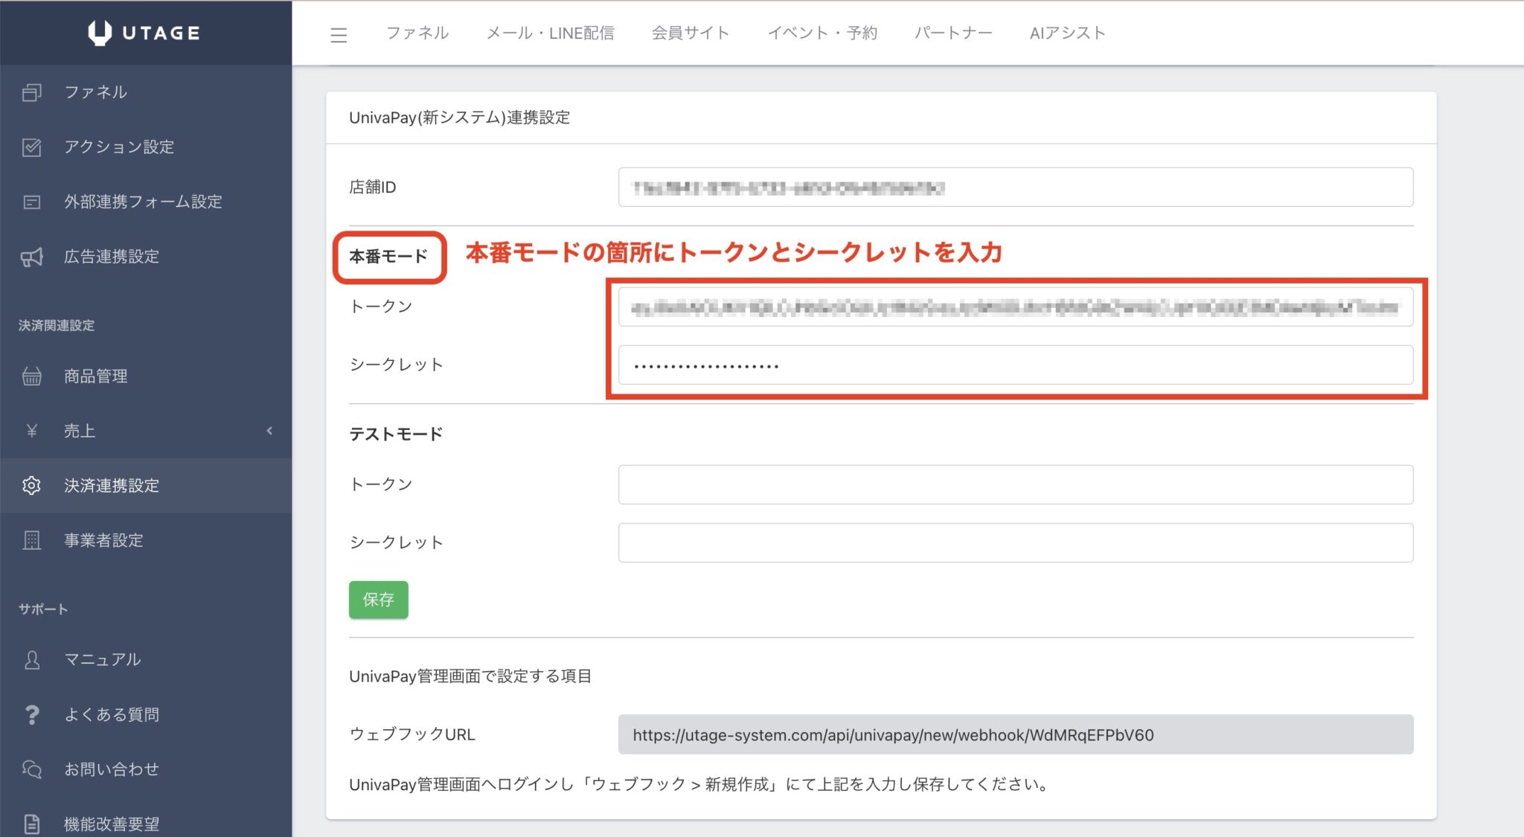Click the 外部連携フォーム設定 form icon
The image size is (1524, 837).
[31, 202]
